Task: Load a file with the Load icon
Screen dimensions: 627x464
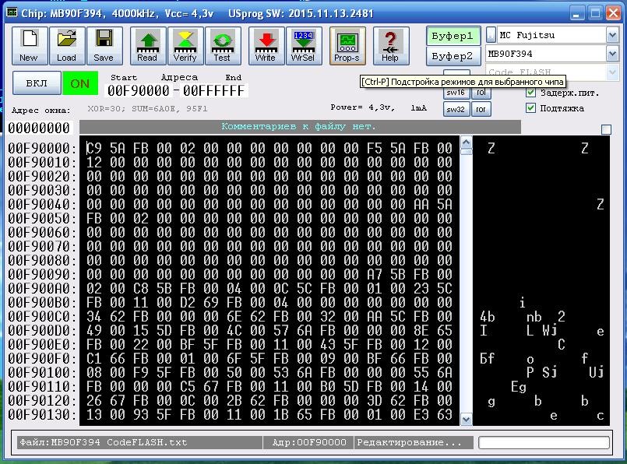Action: coord(67,45)
